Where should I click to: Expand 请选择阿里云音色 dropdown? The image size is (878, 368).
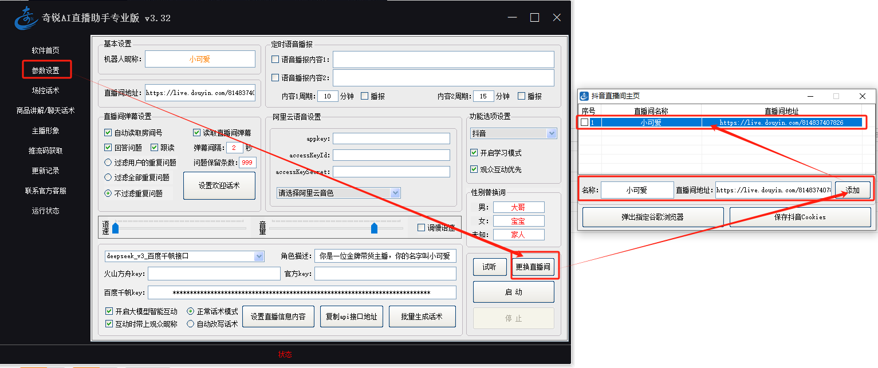pos(338,193)
